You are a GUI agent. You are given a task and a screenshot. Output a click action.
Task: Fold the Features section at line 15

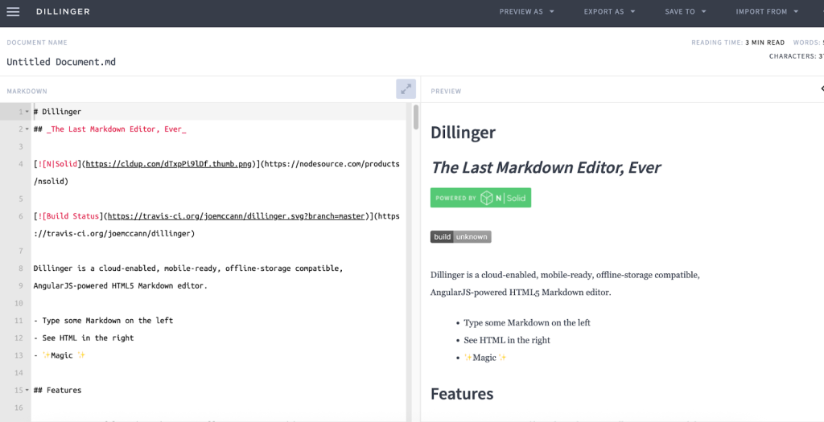pyautogui.click(x=27, y=391)
